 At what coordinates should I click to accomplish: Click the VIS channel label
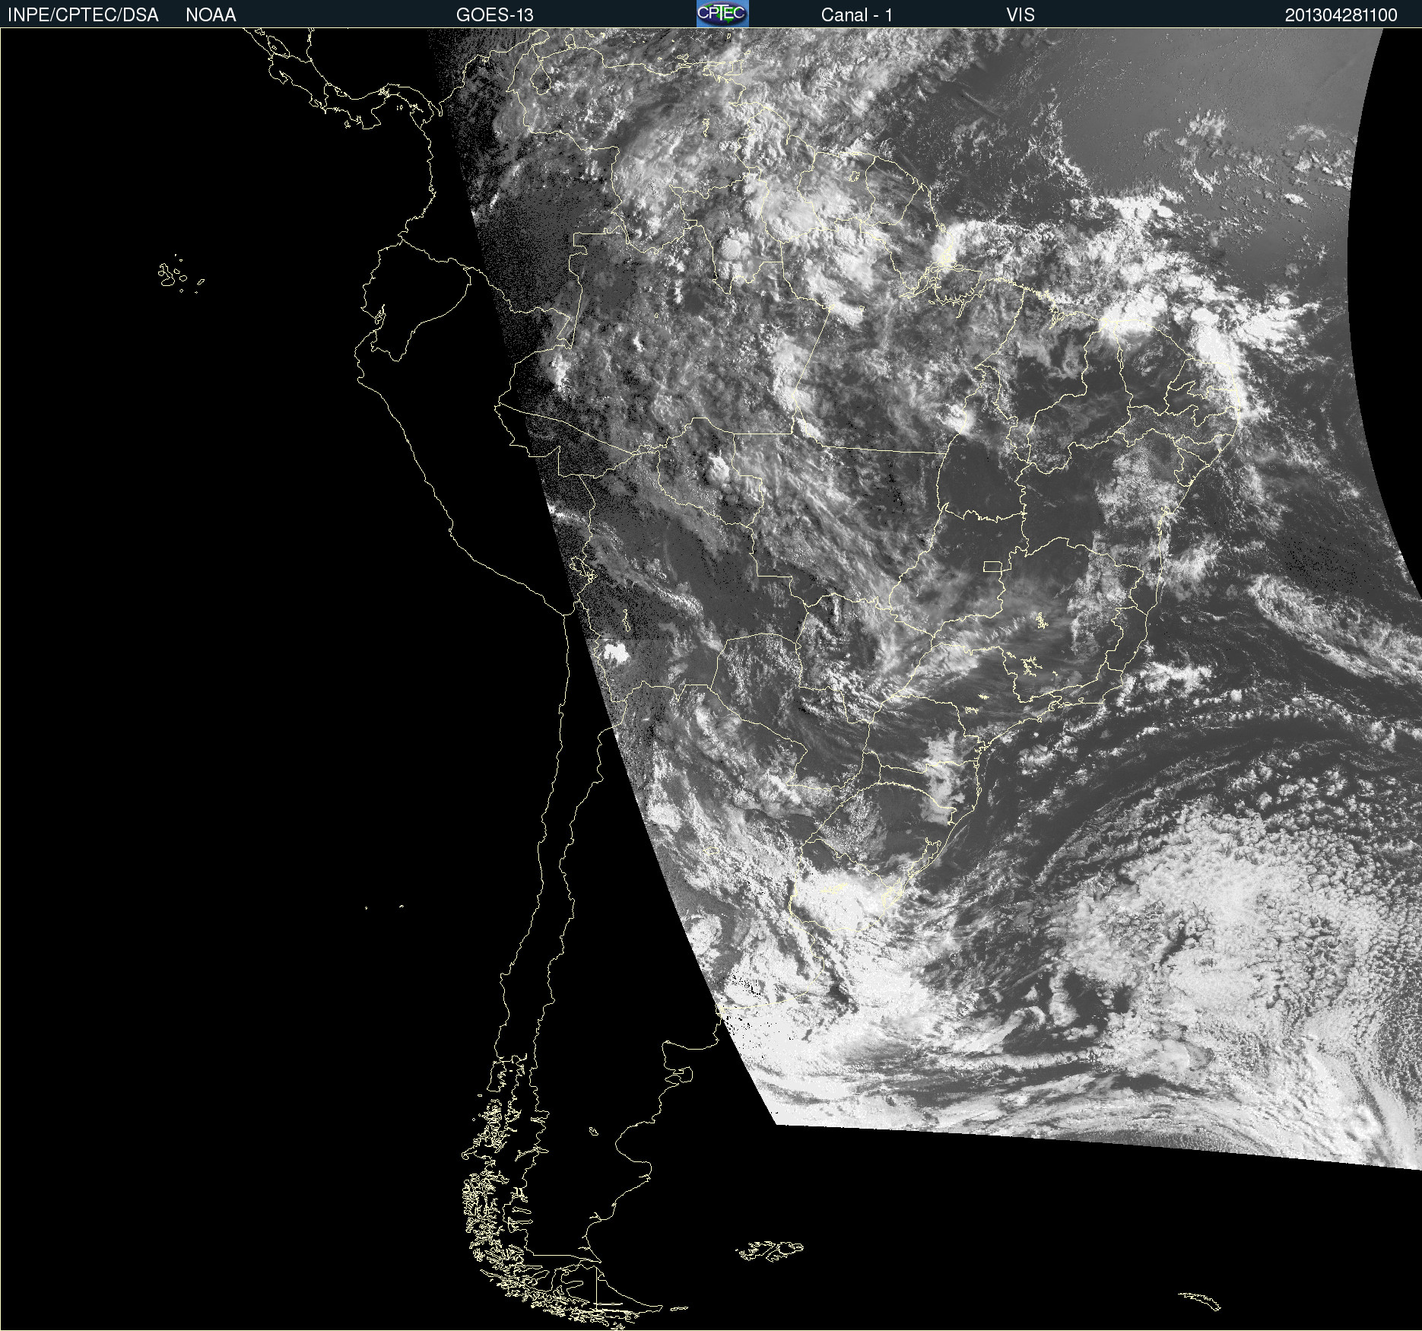(x=1020, y=15)
